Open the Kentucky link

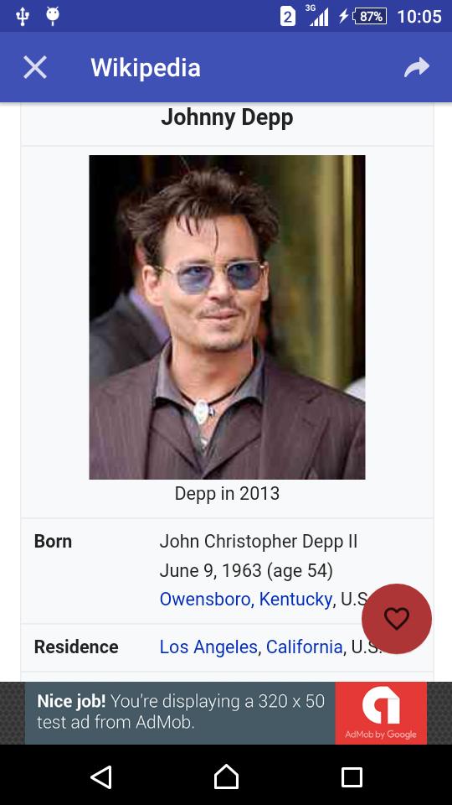point(295,599)
